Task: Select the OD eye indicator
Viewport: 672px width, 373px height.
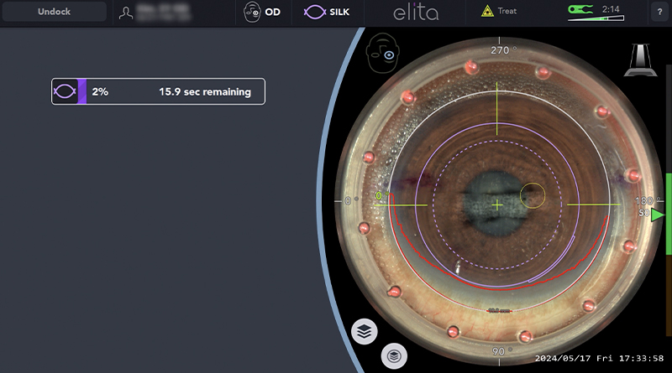Action: [262, 12]
